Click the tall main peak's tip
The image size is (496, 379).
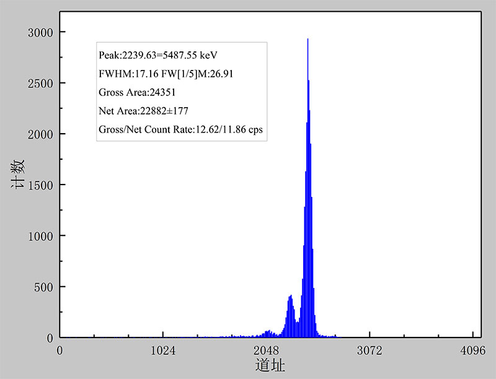308,40
